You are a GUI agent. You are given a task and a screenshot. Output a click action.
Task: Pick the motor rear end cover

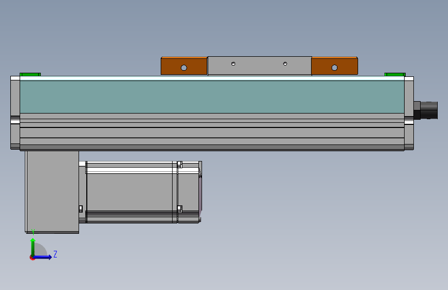(190, 192)
